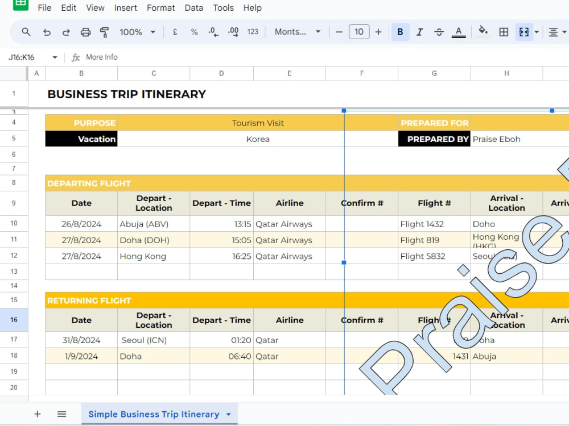Click the search menus magnifier icon
Screen dimensions: 569x426
click(26, 32)
